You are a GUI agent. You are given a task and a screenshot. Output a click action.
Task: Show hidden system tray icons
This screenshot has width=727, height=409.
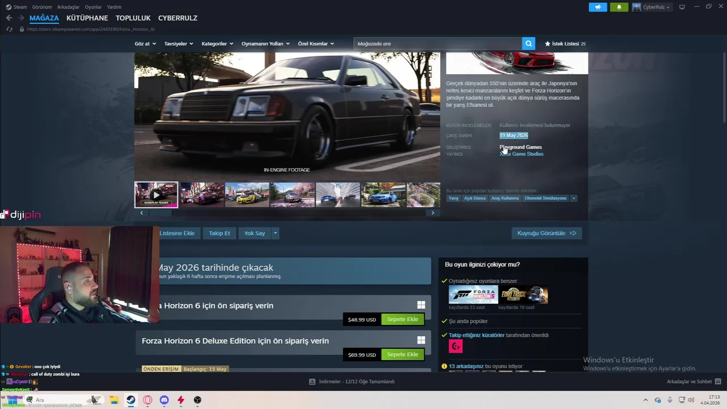click(x=645, y=400)
